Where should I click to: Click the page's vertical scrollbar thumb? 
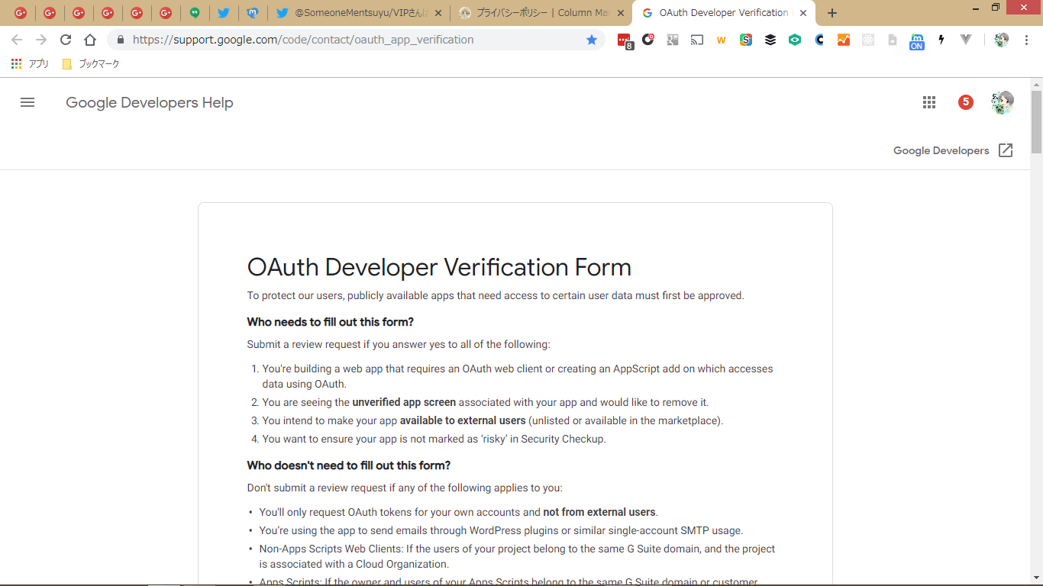coord(1036,122)
